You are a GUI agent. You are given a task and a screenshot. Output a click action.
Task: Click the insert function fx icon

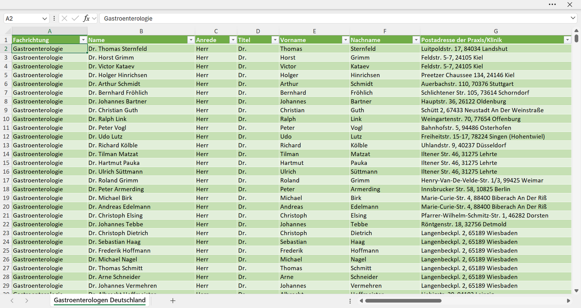click(x=86, y=18)
